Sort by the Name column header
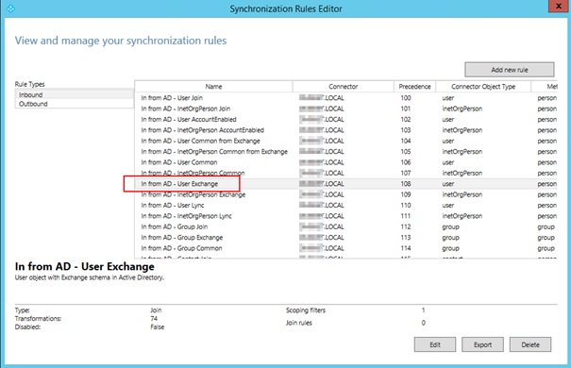This screenshot has height=368, width=571. [213, 86]
